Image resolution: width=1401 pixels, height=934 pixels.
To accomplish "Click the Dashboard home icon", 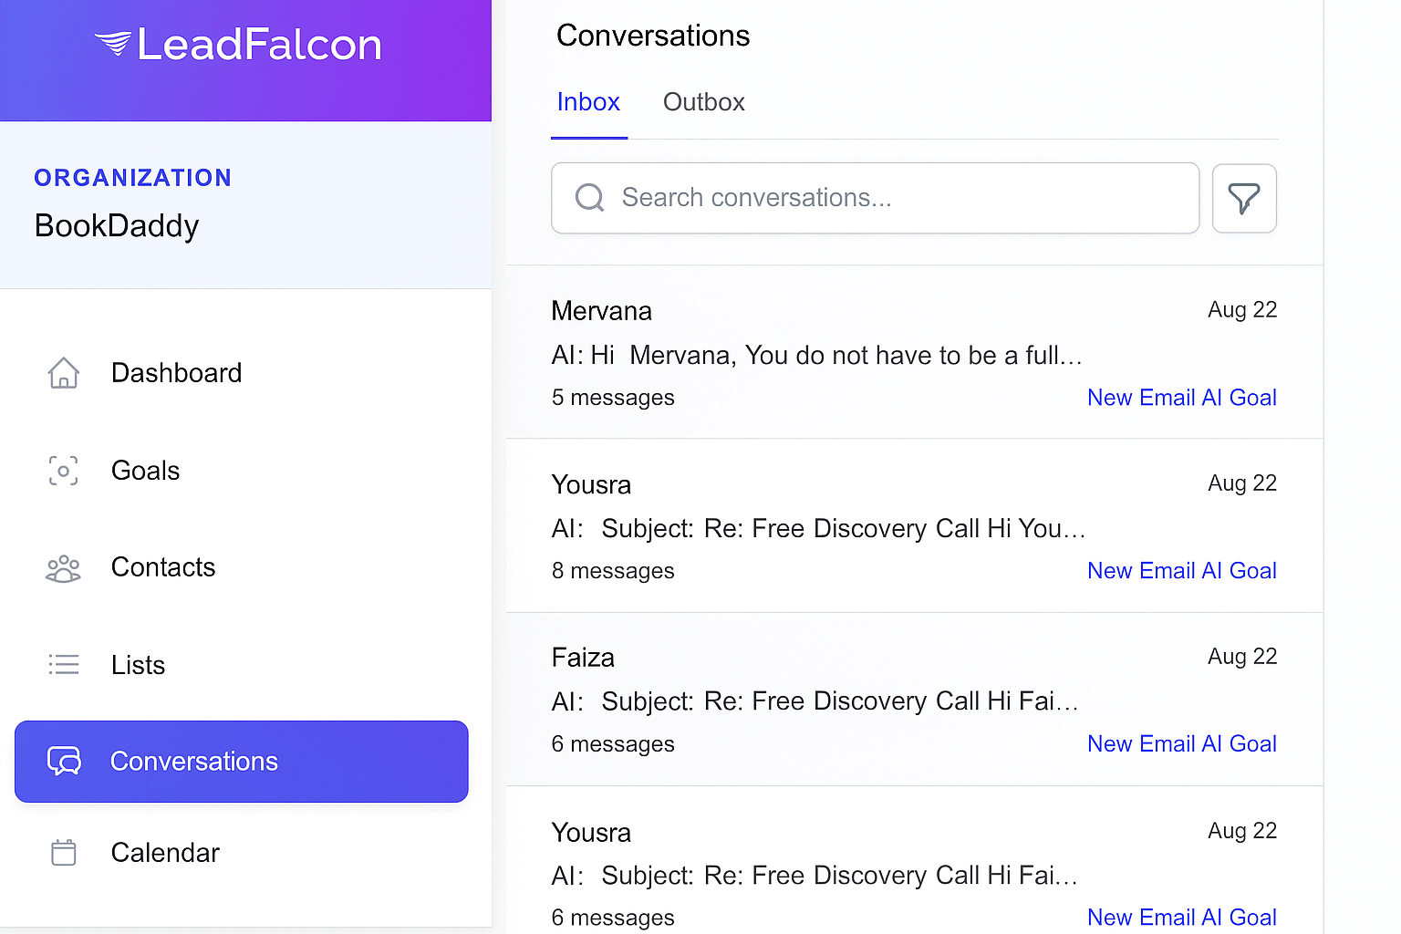I will [63, 373].
